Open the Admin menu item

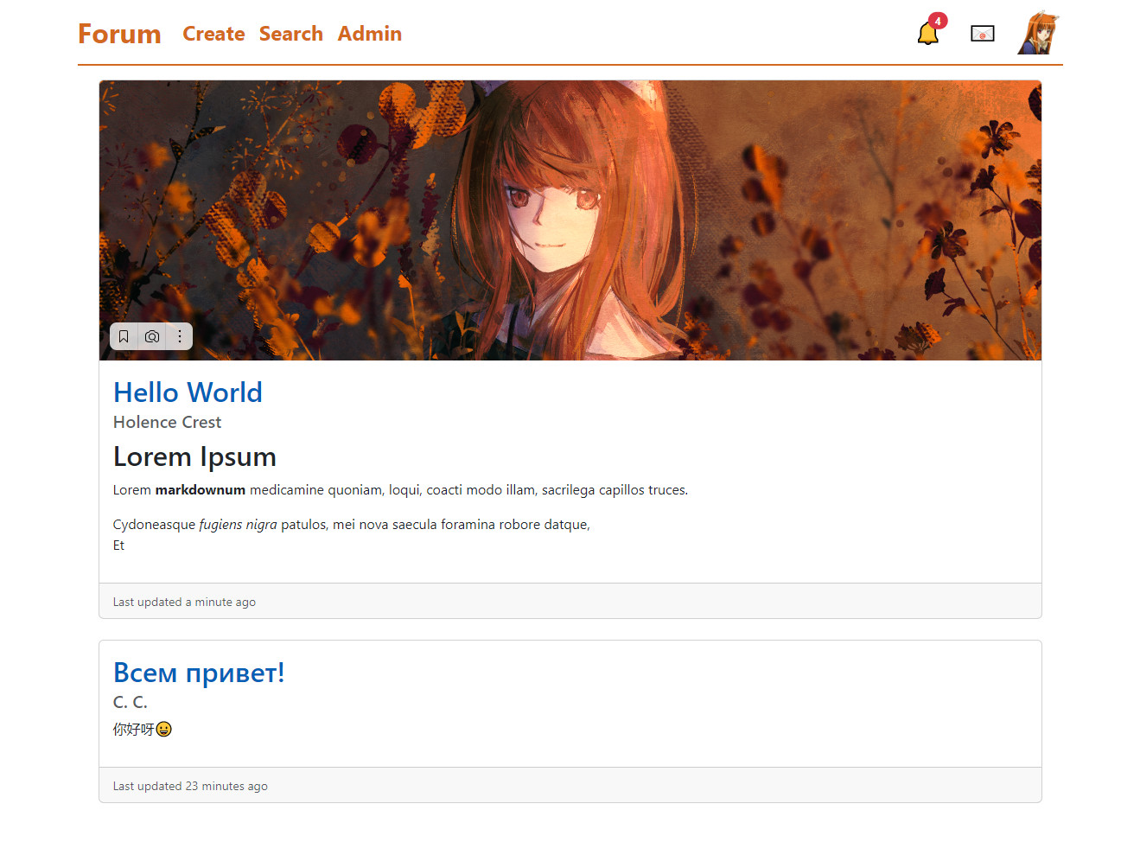pos(370,34)
